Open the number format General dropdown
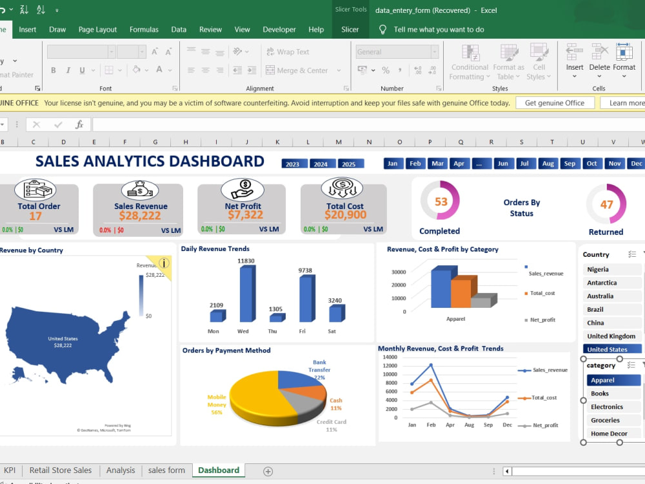This screenshot has width=645, height=484. (x=434, y=52)
